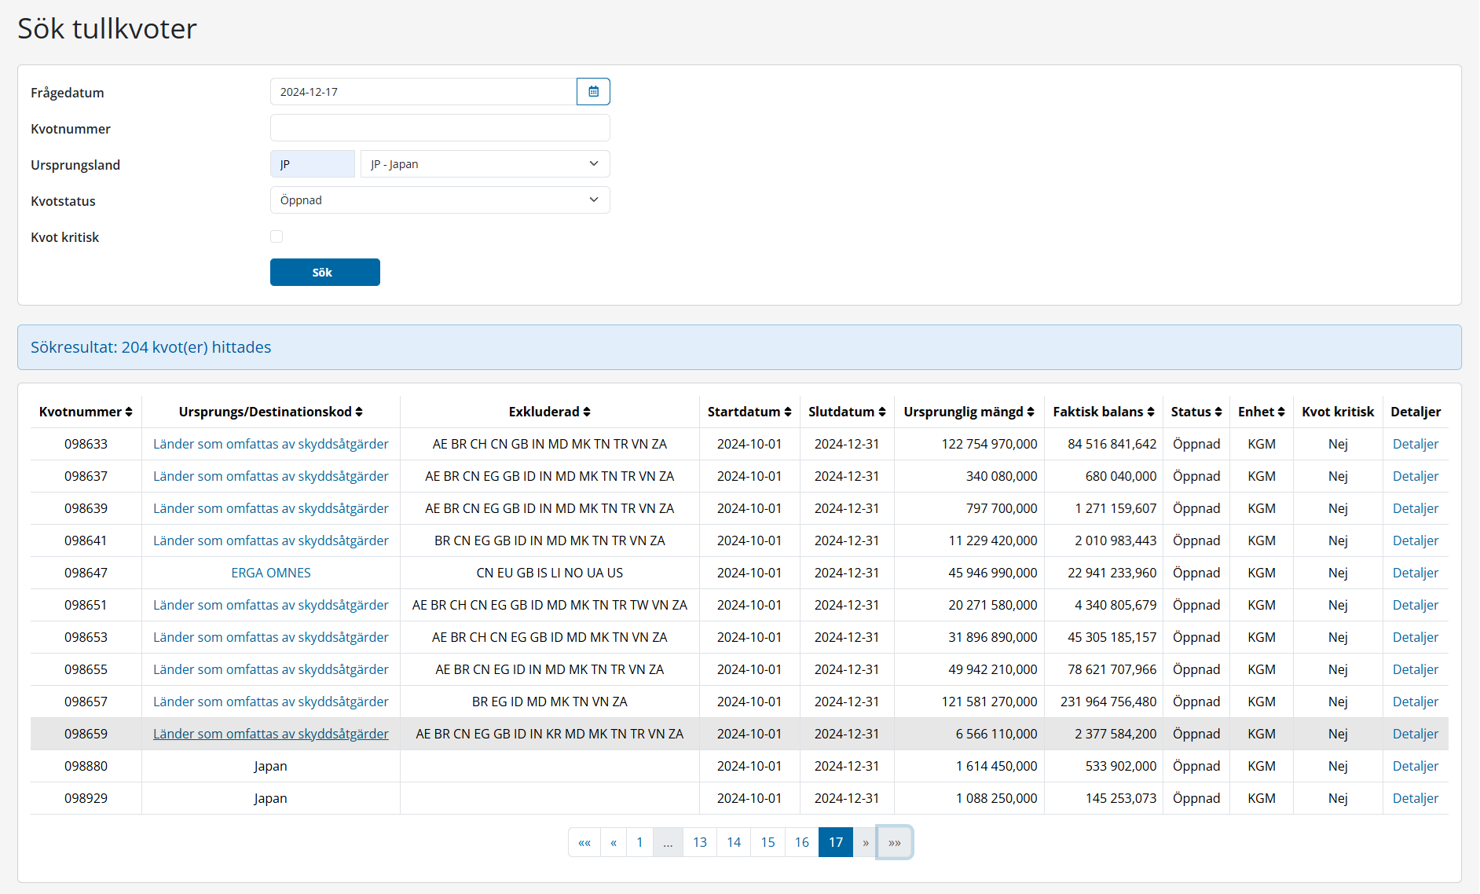This screenshot has width=1480, height=894.
Task: Go to results page 13
Action: pos(699,842)
